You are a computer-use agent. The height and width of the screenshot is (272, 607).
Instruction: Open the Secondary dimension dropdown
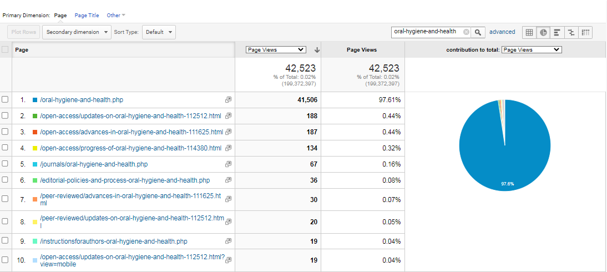(77, 32)
